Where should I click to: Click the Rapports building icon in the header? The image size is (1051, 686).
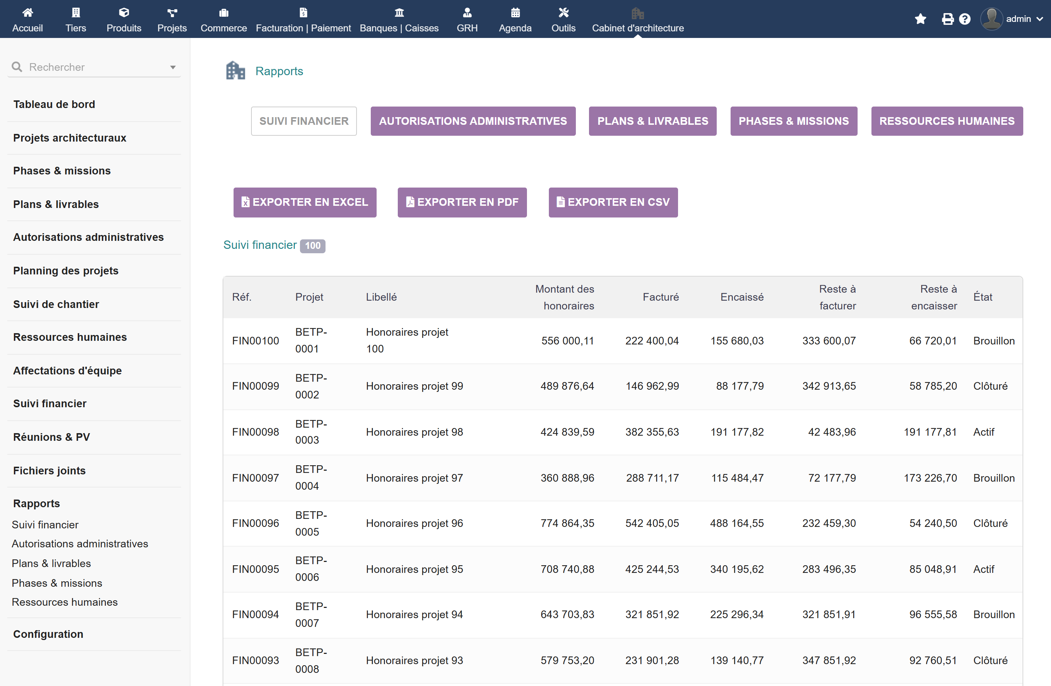point(235,71)
